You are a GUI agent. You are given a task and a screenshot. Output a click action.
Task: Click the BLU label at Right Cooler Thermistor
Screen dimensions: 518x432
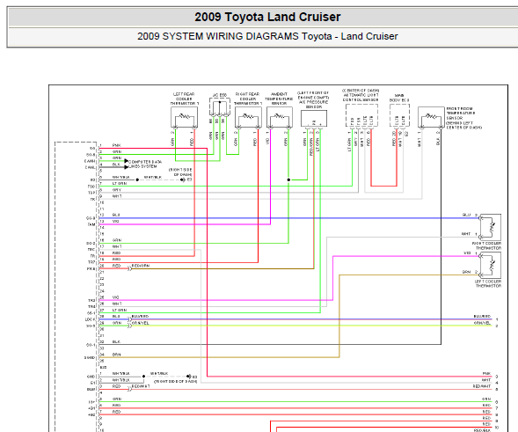[x=466, y=215]
